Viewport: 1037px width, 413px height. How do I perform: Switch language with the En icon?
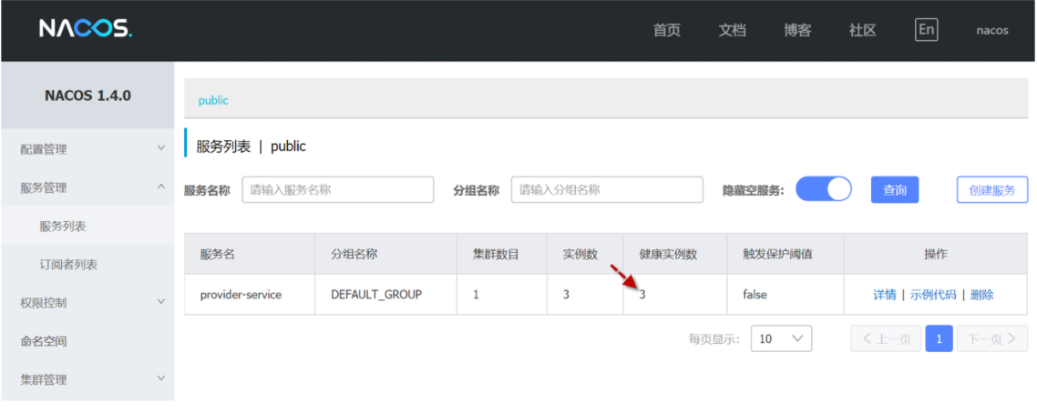coord(926,30)
